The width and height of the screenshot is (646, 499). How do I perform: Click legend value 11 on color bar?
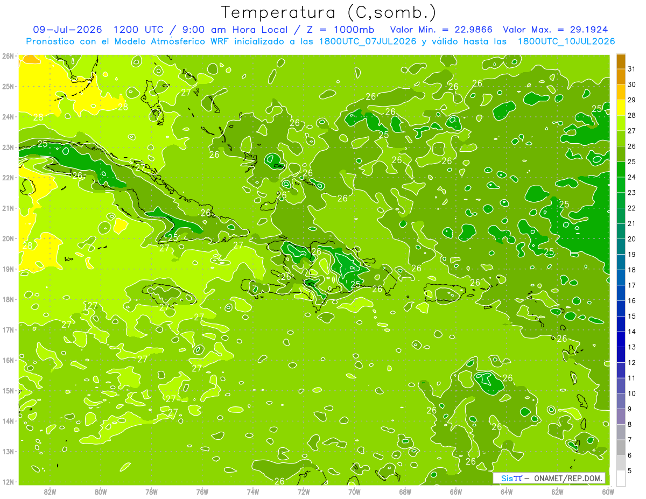click(632, 378)
